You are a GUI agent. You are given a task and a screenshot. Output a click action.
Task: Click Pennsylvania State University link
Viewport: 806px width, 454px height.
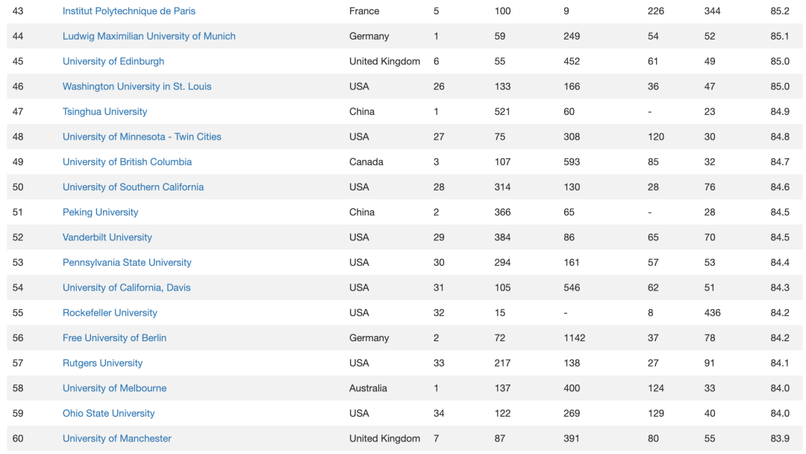pos(127,263)
